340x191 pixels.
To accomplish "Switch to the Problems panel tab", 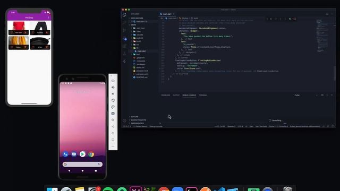I will [x=165, y=95].
